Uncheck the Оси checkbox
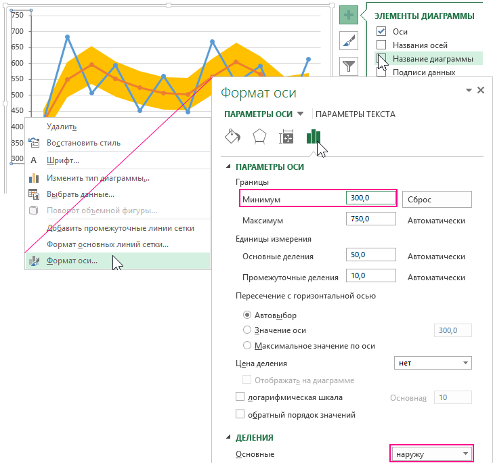493x463 pixels. 381,32
